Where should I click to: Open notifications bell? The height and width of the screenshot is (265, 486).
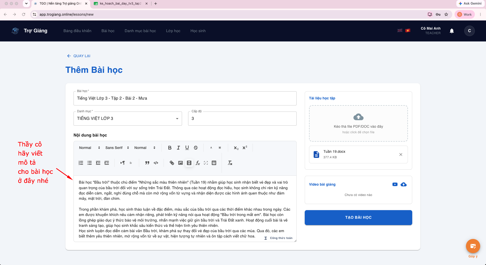[x=452, y=31]
